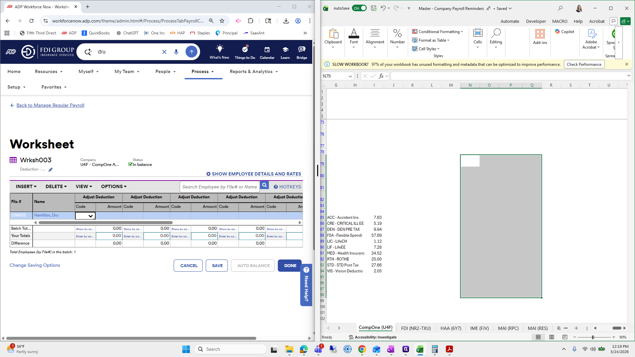Image resolution: width=635 pixels, height=357 pixels.
Task: Click the In balance status checkbox
Action: click(130, 164)
